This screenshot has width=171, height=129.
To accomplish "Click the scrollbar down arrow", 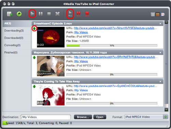I will pos(166,110).
